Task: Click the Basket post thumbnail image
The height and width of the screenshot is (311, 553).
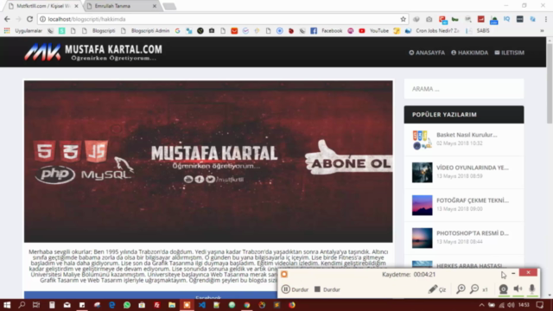Action: point(423,140)
